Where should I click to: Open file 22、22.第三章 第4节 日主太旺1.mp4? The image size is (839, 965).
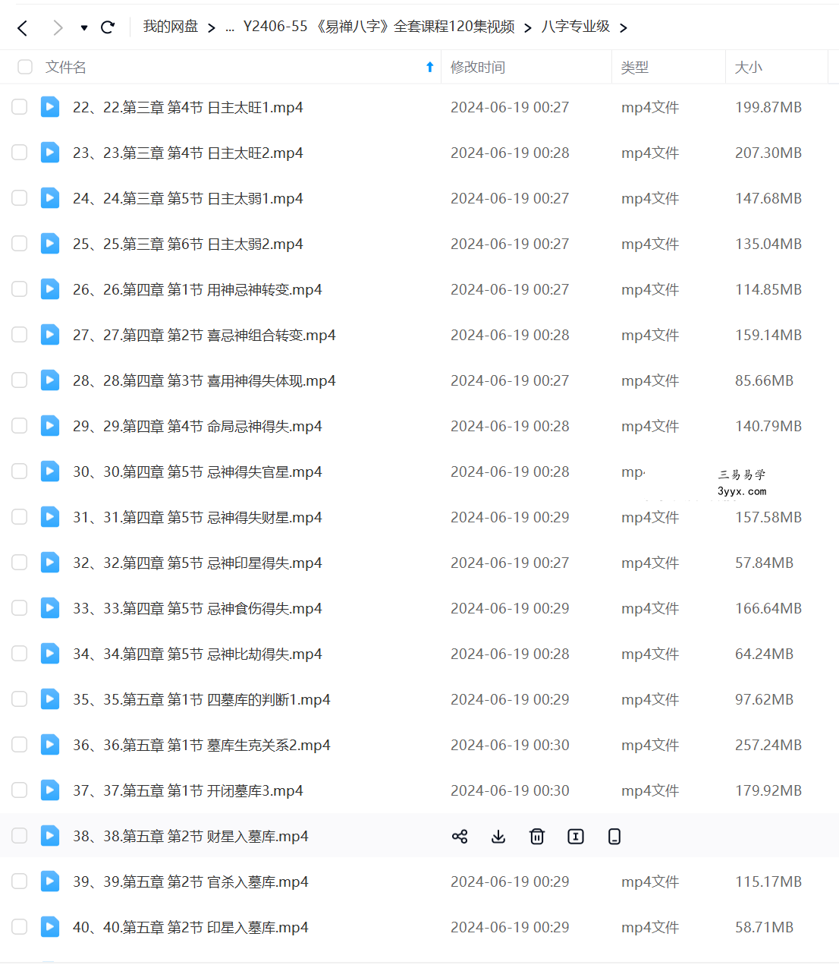point(188,108)
